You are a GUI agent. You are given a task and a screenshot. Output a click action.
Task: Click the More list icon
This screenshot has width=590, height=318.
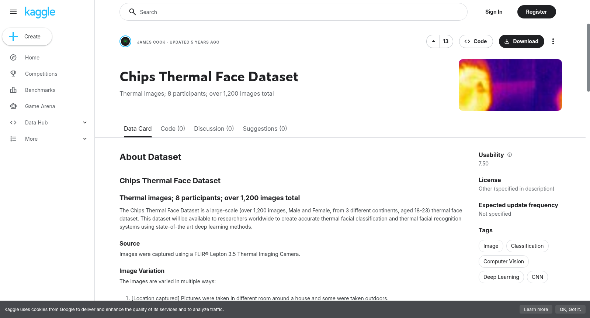click(x=13, y=139)
